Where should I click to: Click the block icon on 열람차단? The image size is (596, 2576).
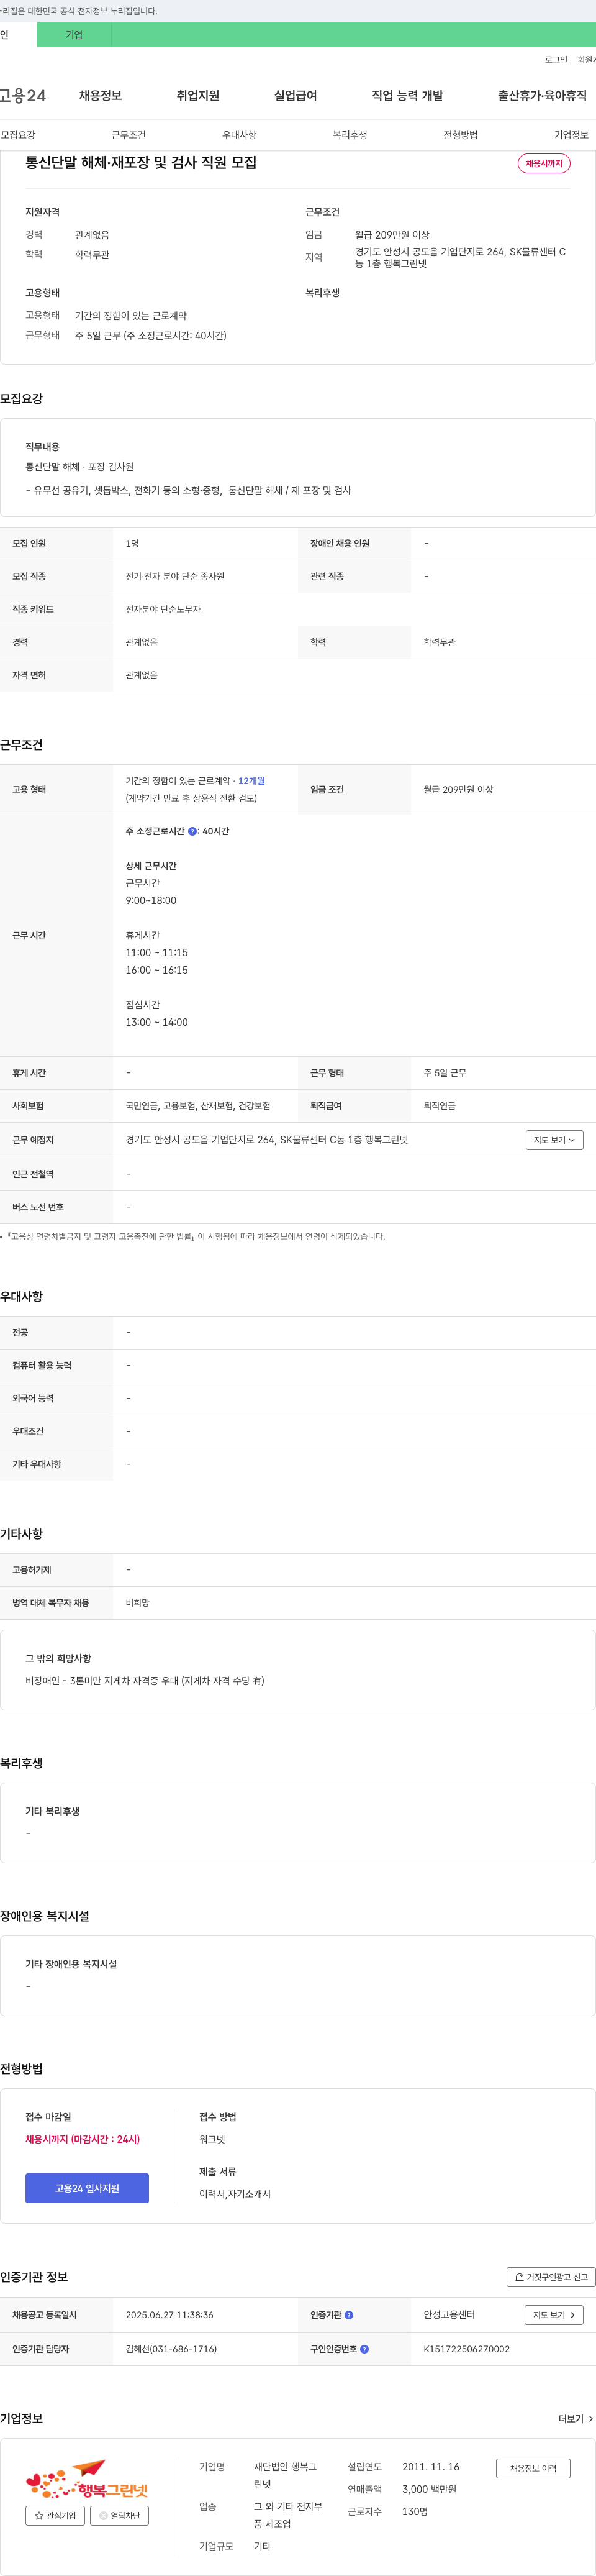(103, 2516)
